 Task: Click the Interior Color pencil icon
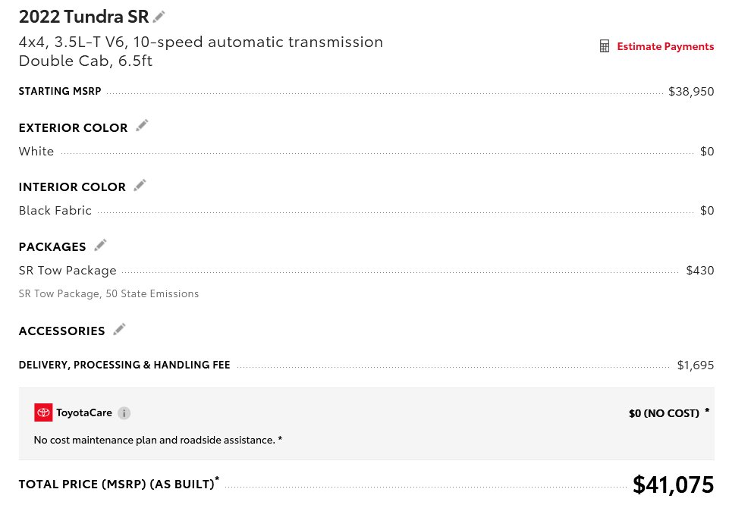[x=140, y=185]
